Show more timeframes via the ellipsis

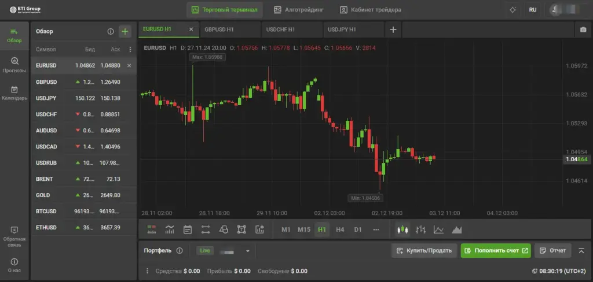376,229
